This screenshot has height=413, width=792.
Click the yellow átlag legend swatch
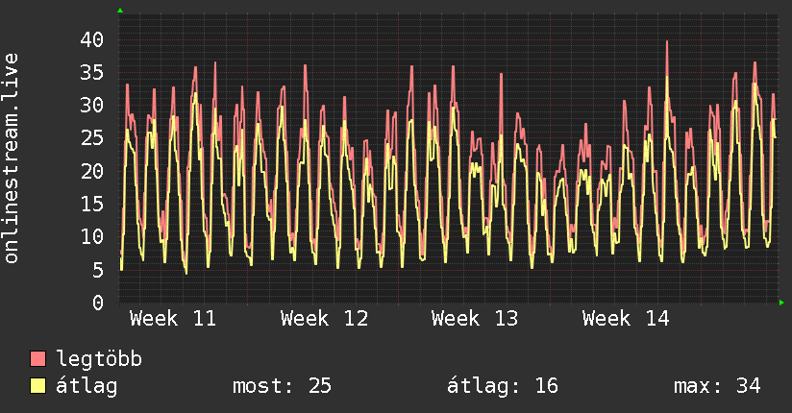(x=37, y=385)
